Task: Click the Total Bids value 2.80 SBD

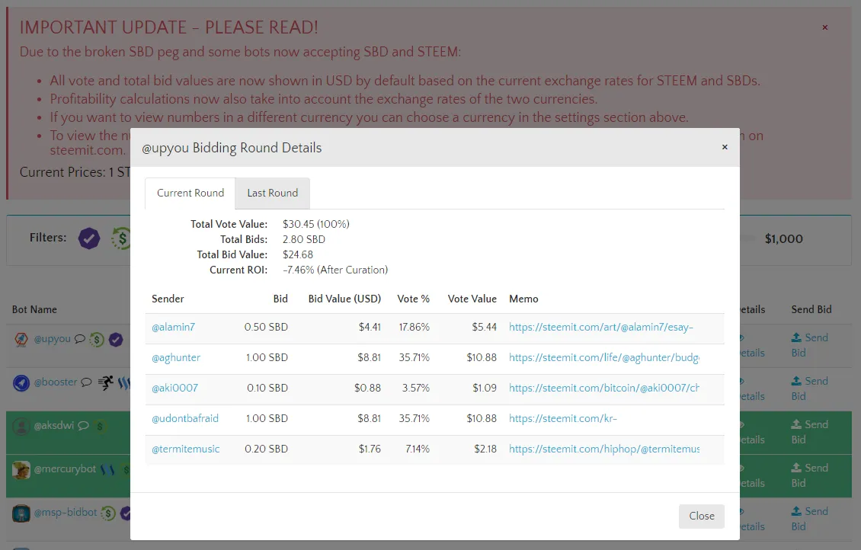Action: click(x=304, y=239)
